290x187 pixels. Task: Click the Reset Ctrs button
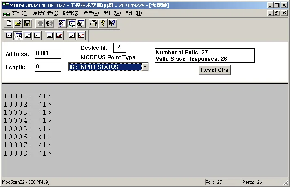[x=215, y=70]
